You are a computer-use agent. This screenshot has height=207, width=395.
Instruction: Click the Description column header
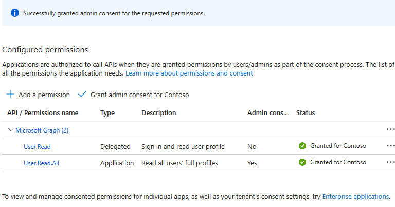[159, 112]
